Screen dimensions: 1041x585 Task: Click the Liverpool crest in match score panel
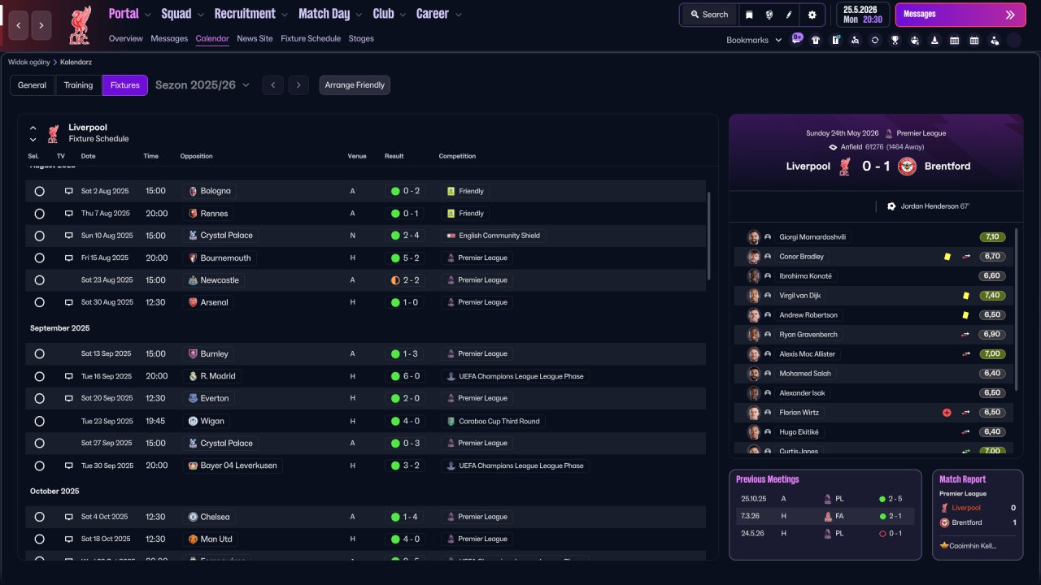tap(844, 166)
